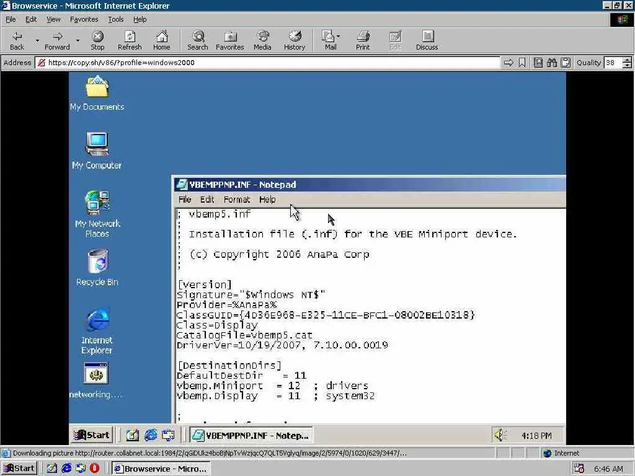
Task: Click the 4:18 PM clock in inner tray
Action: (x=536, y=436)
